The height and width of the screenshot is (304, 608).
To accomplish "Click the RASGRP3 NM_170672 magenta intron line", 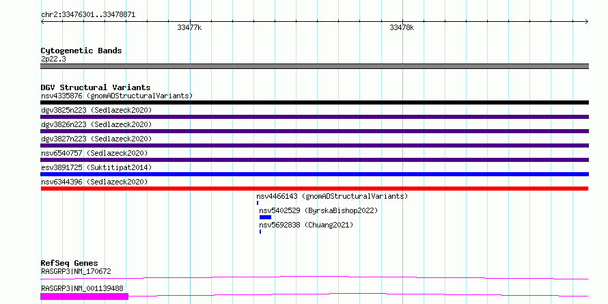I will tap(314, 277).
